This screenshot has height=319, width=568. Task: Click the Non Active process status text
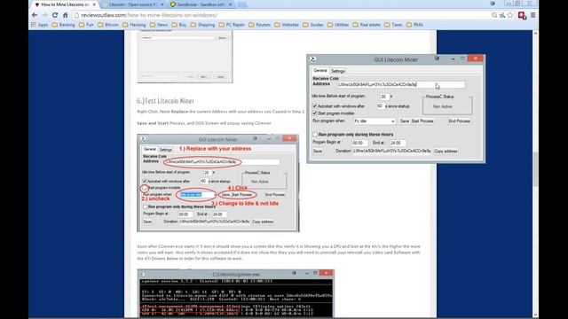[x=442, y=106]
